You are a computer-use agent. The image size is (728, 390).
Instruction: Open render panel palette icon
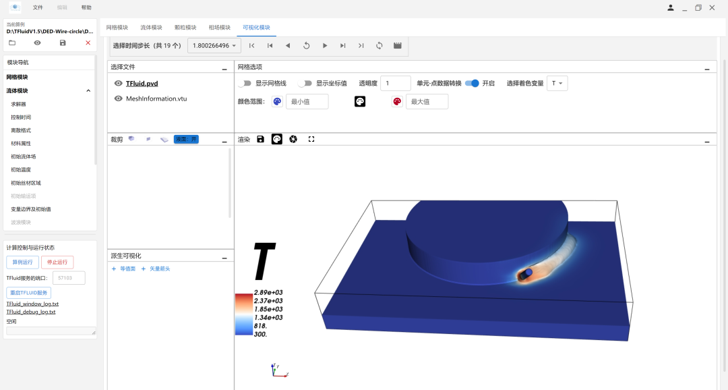277,139
